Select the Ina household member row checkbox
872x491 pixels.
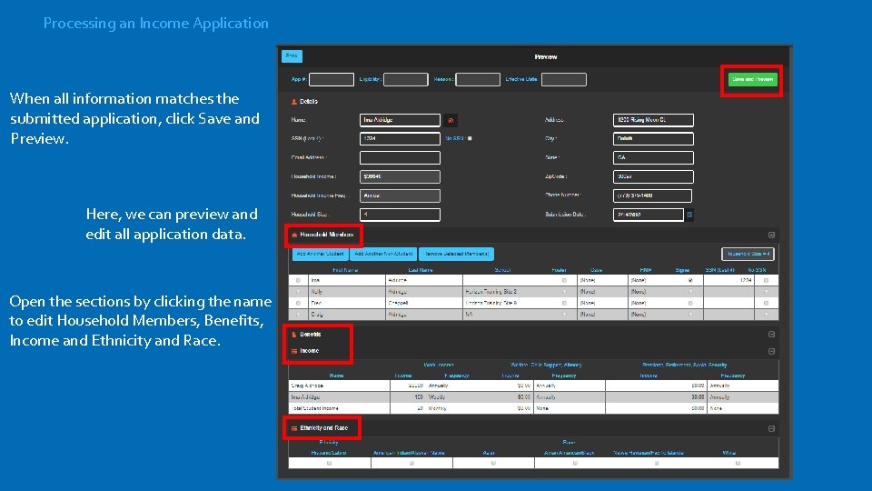pyautogui.click(x=298, y=281)
